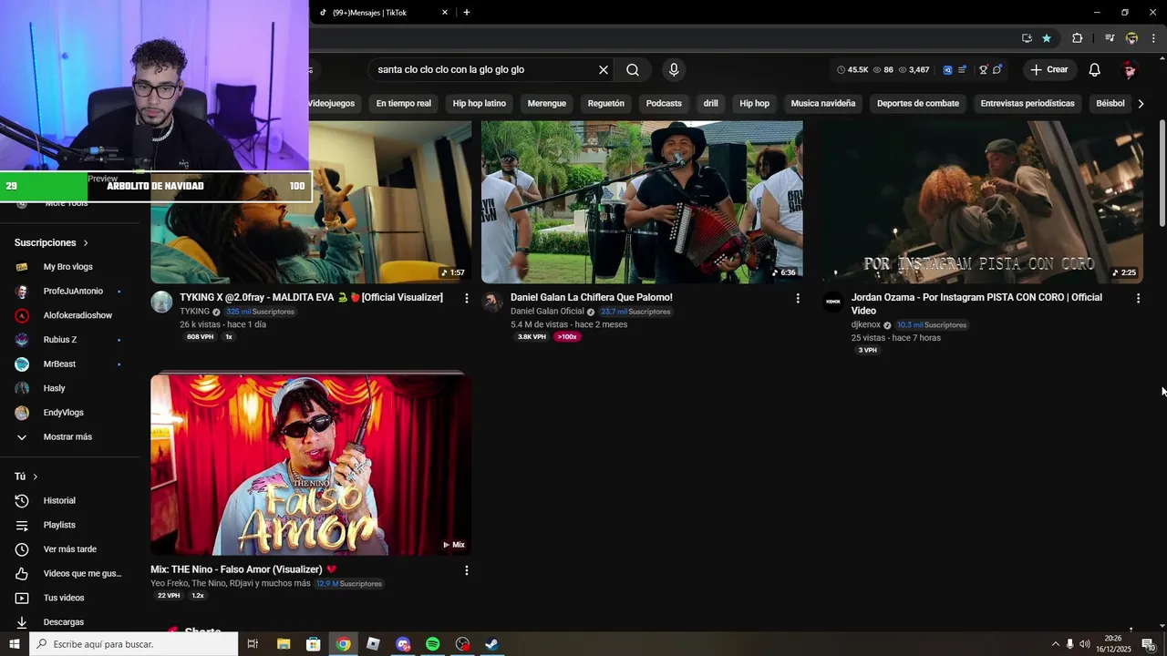The image size is (1167, 656).
Task: Open EndyVlogs subscription
Action: (x=63, y=413)
